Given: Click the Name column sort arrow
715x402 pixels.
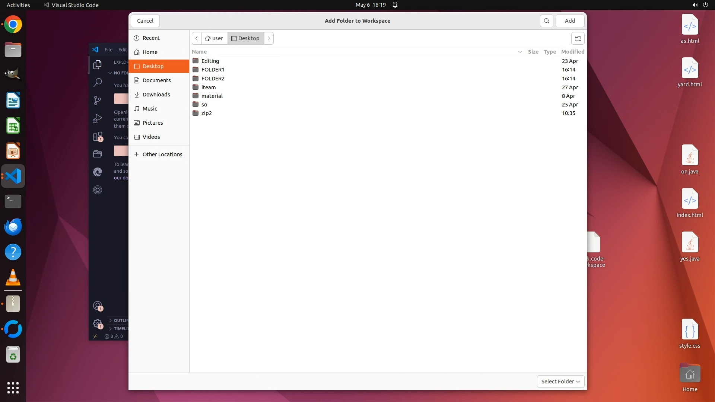Looking at the screenshot, I should click(x=520, y=52).
